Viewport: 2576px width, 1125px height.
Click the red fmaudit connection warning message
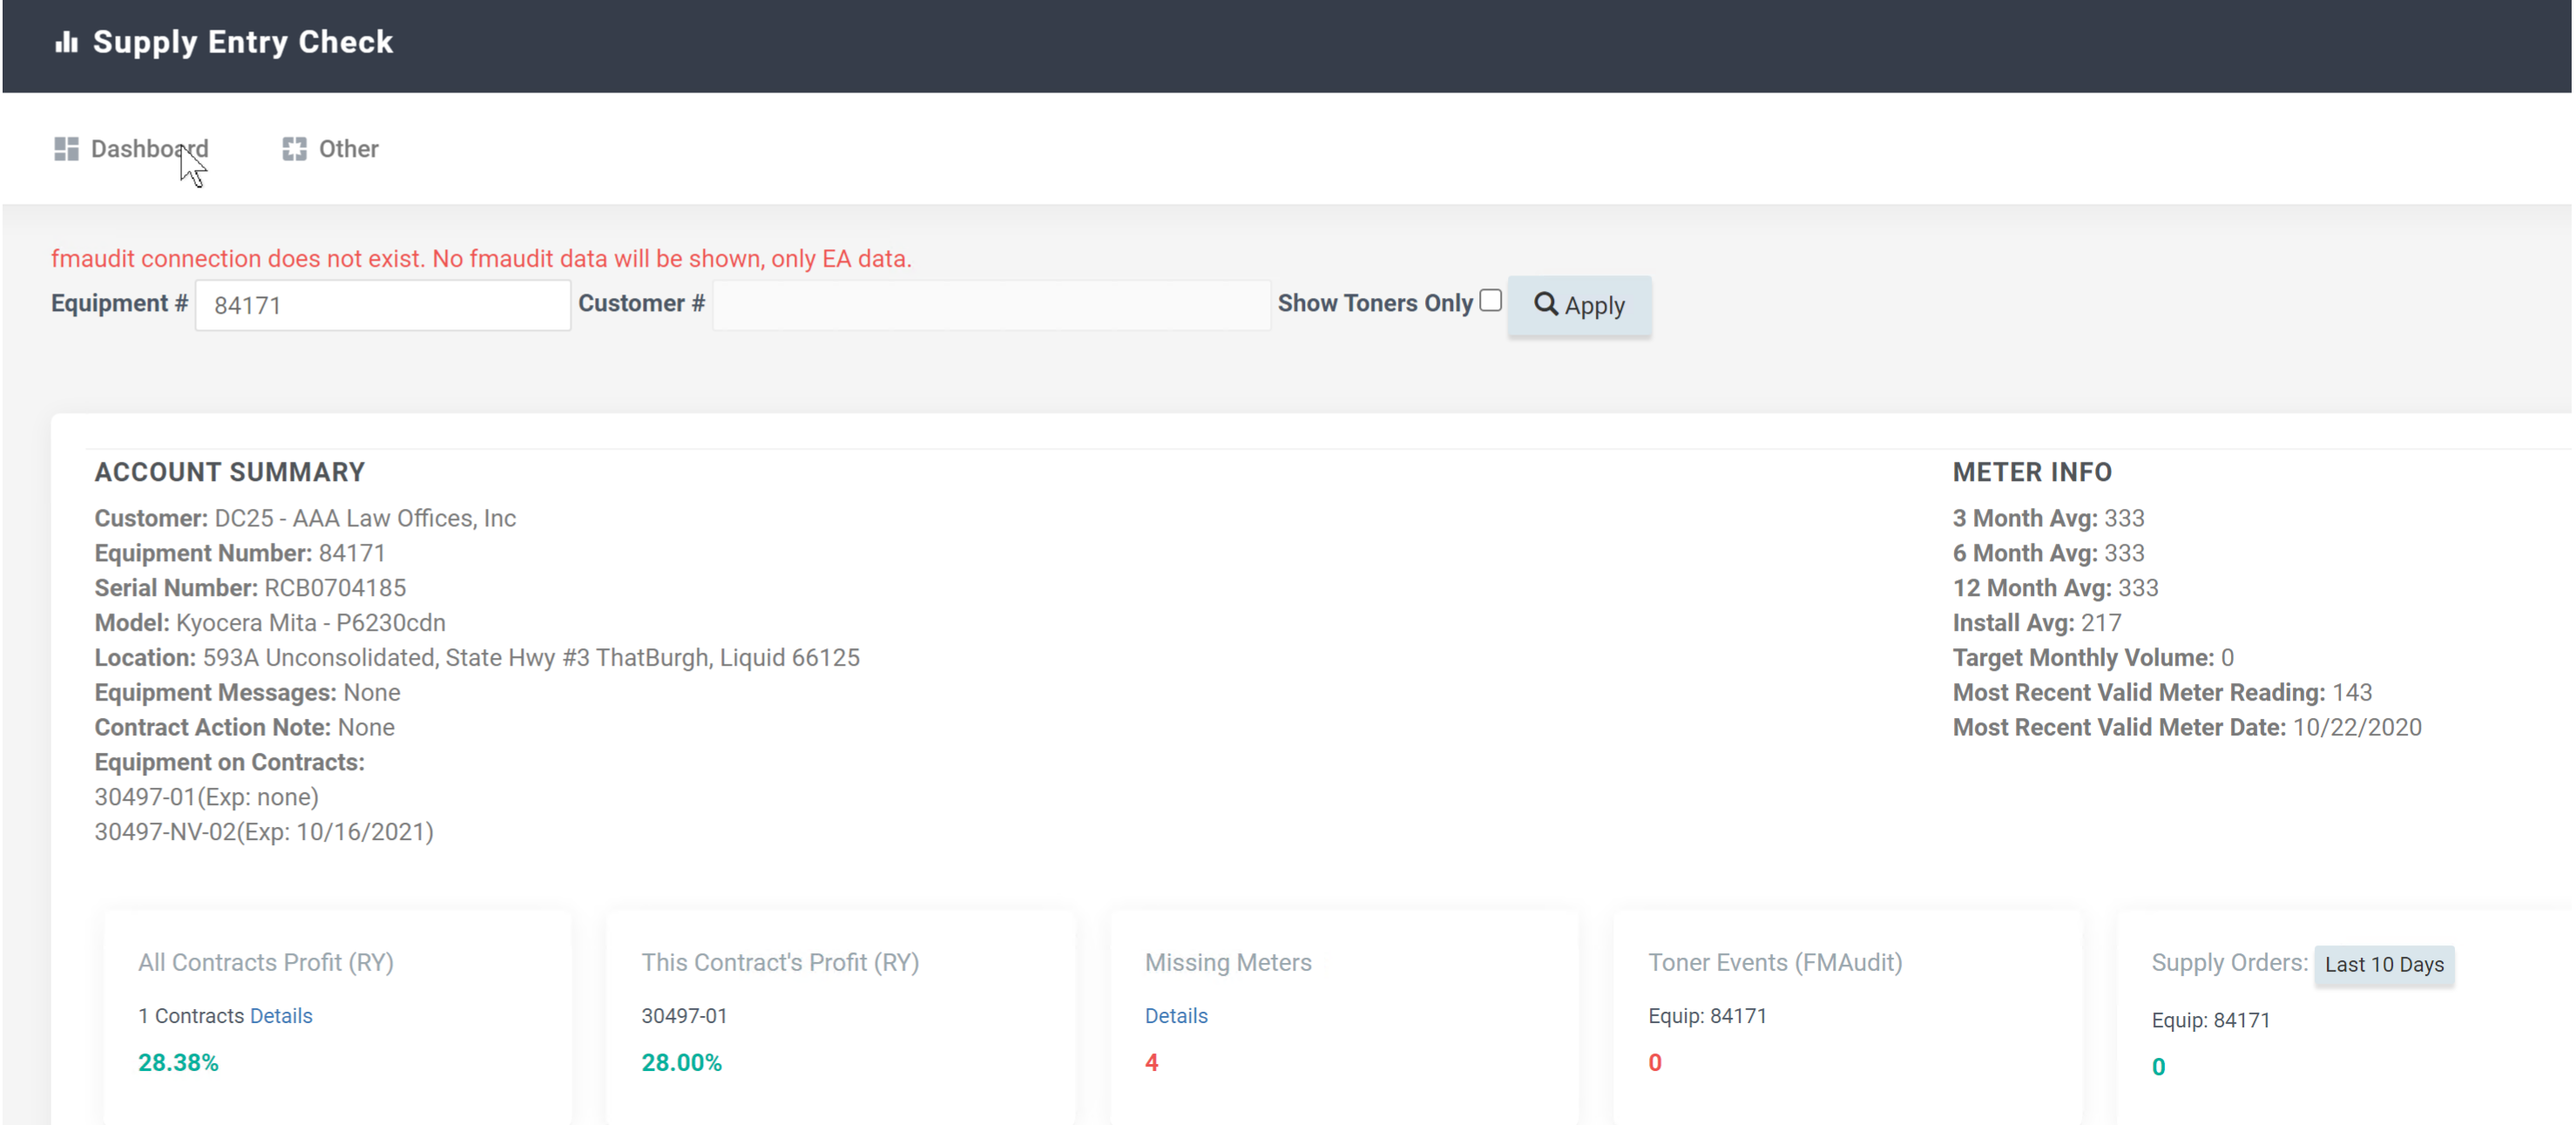[x=481, y=259]
